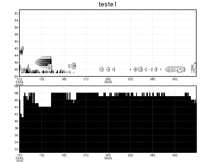
Task: Click the 0.5 contour label in upper plot
Action: [x=50, y=66]
